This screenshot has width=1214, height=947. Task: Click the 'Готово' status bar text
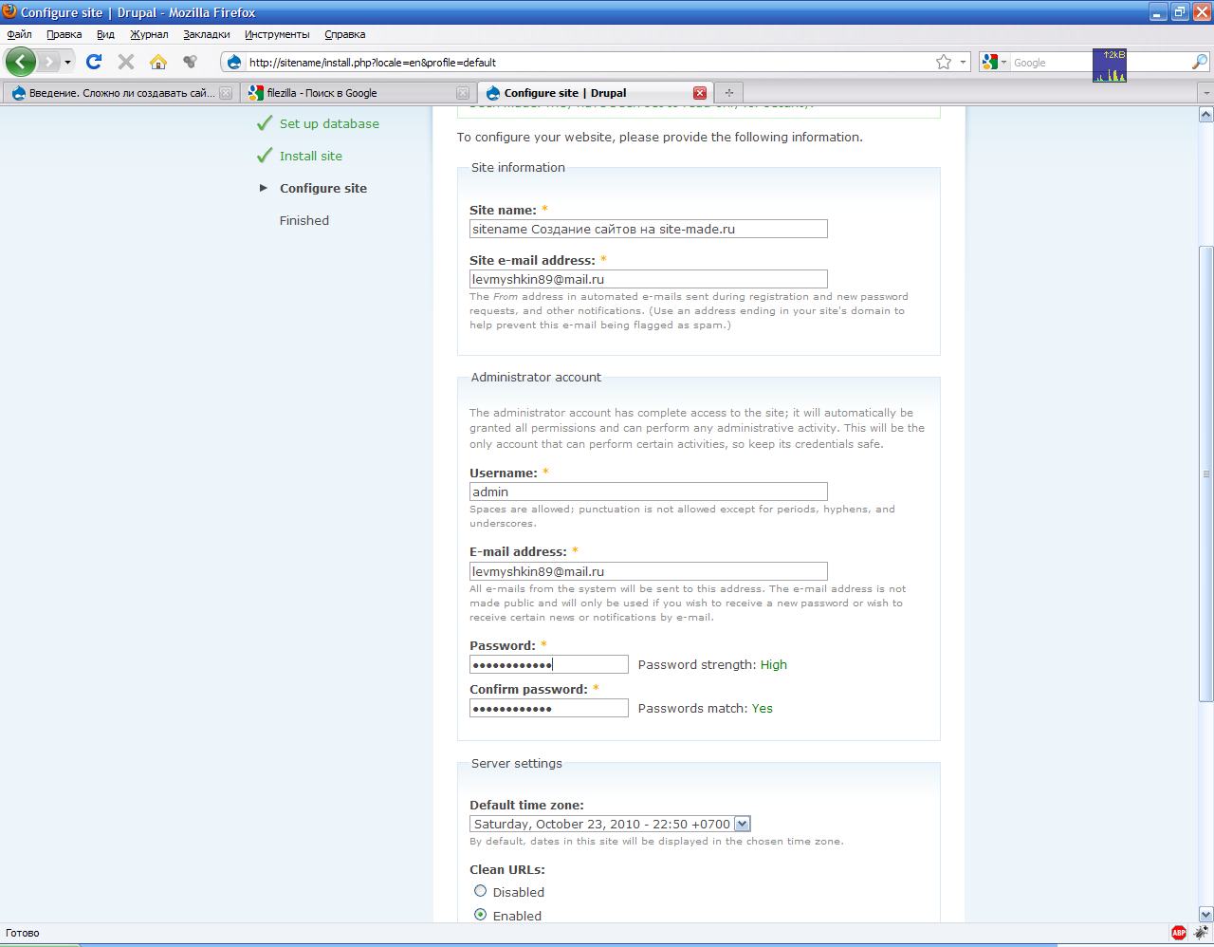point(23,933)
